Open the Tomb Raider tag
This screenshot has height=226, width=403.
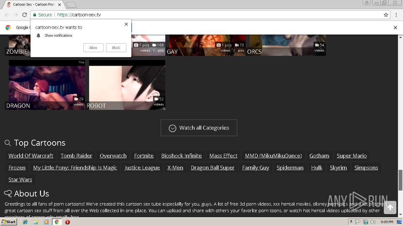click(x=77, y=156)
